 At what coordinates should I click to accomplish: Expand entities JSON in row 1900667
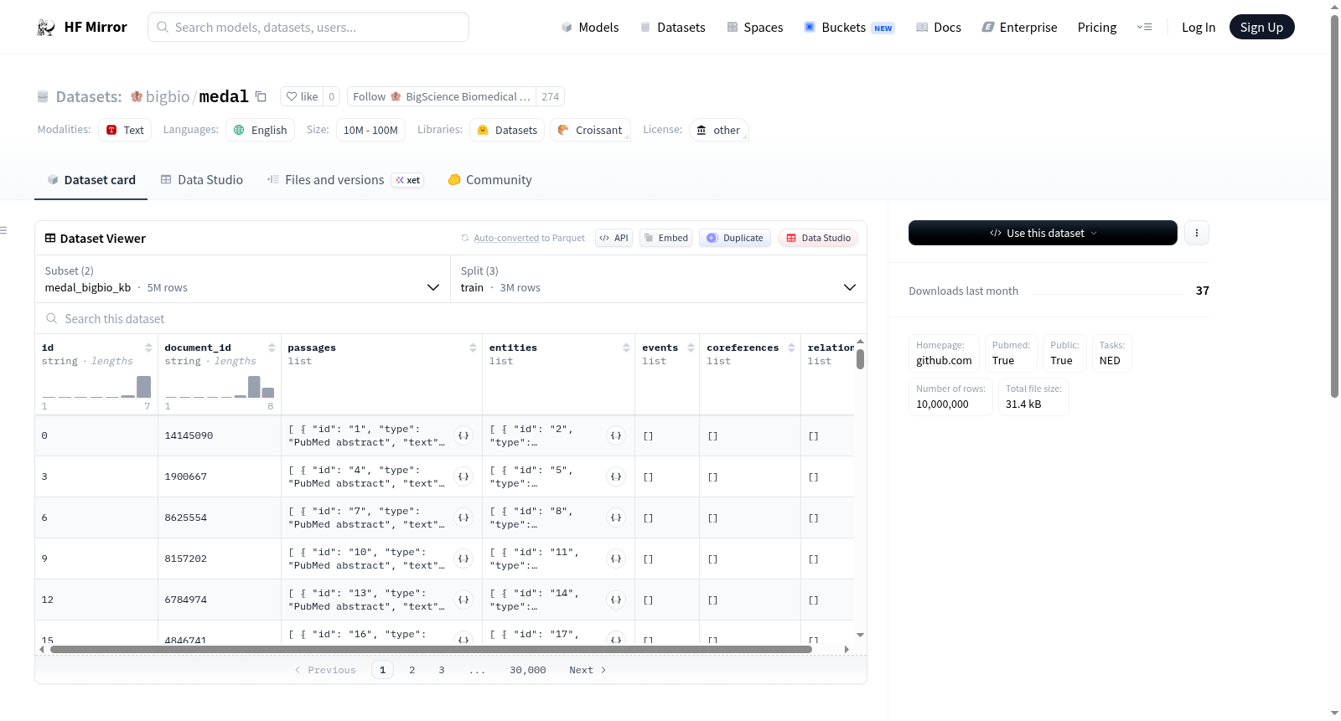[616, 476]
